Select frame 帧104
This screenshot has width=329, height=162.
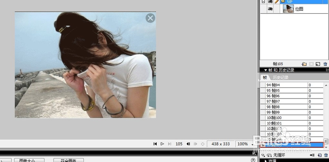[x=291, y=139]
